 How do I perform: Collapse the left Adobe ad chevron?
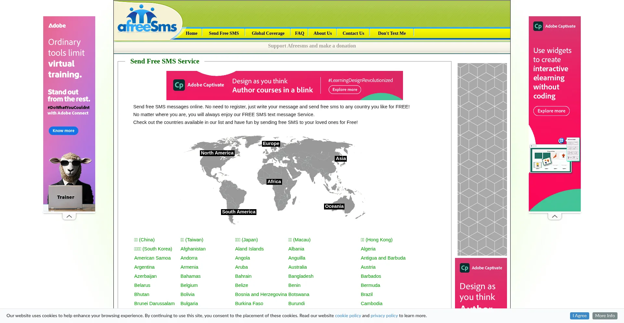(x=69, y=216)
